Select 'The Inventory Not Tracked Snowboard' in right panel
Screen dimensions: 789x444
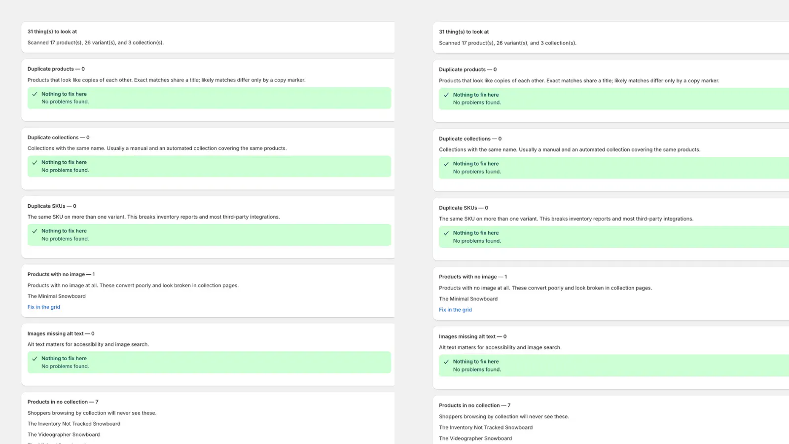486,428
